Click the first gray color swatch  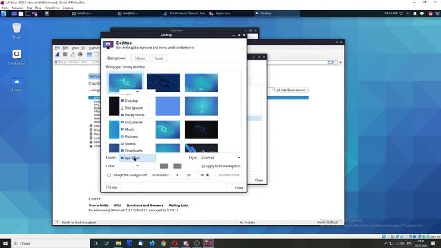tap(164, 166)
